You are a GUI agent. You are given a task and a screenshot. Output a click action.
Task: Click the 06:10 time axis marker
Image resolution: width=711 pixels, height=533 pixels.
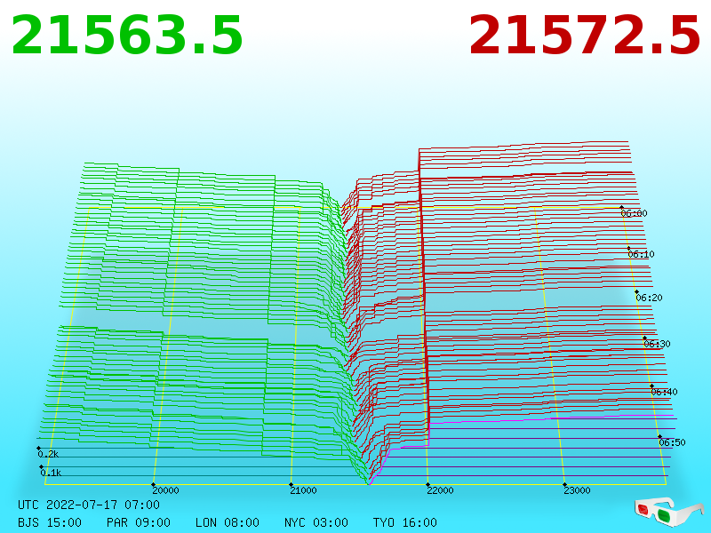coord(641,254)
